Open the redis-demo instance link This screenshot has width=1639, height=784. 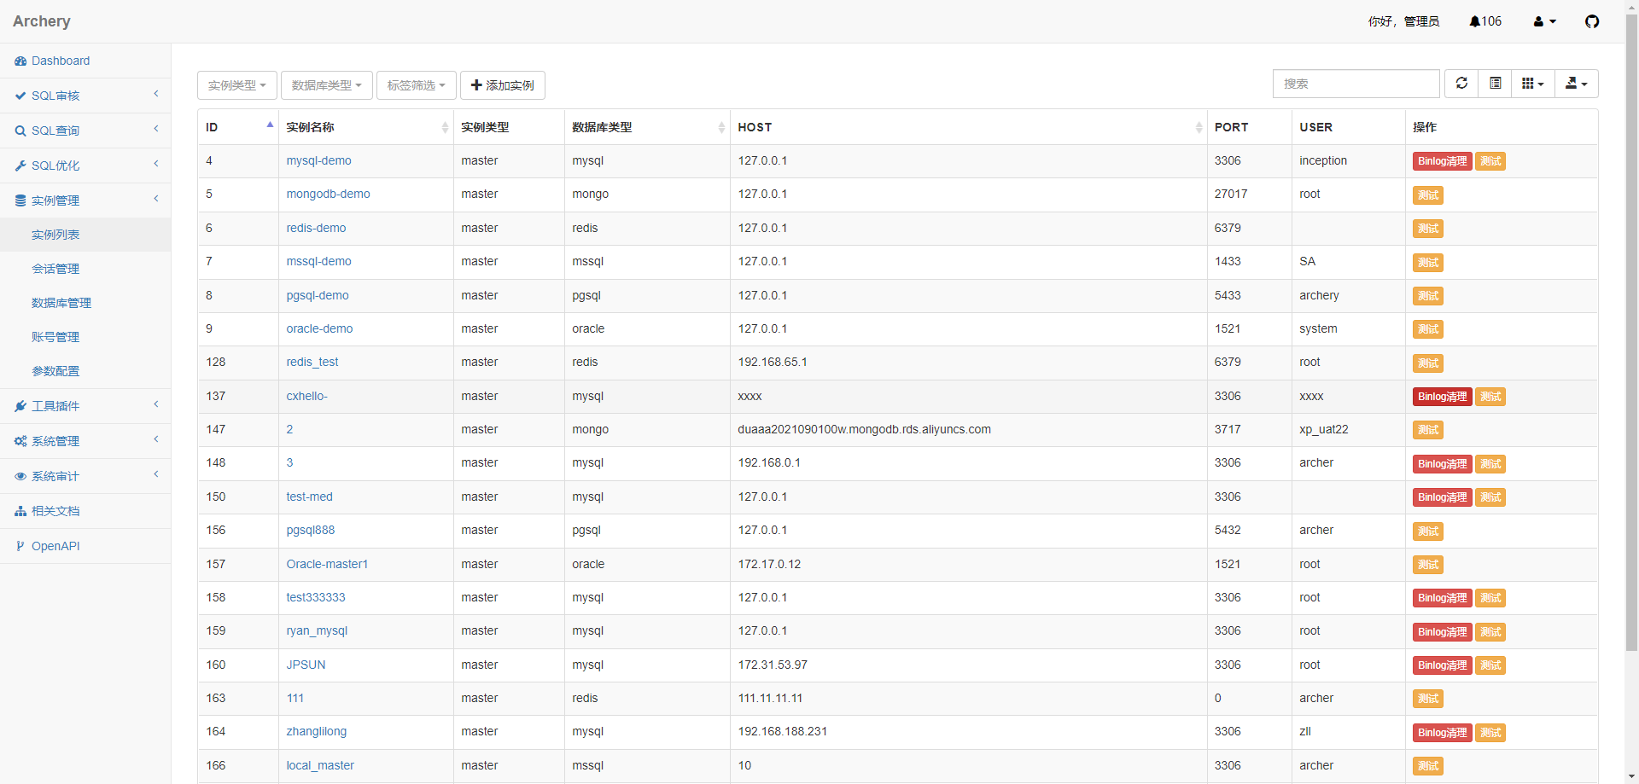pos(316,228)
